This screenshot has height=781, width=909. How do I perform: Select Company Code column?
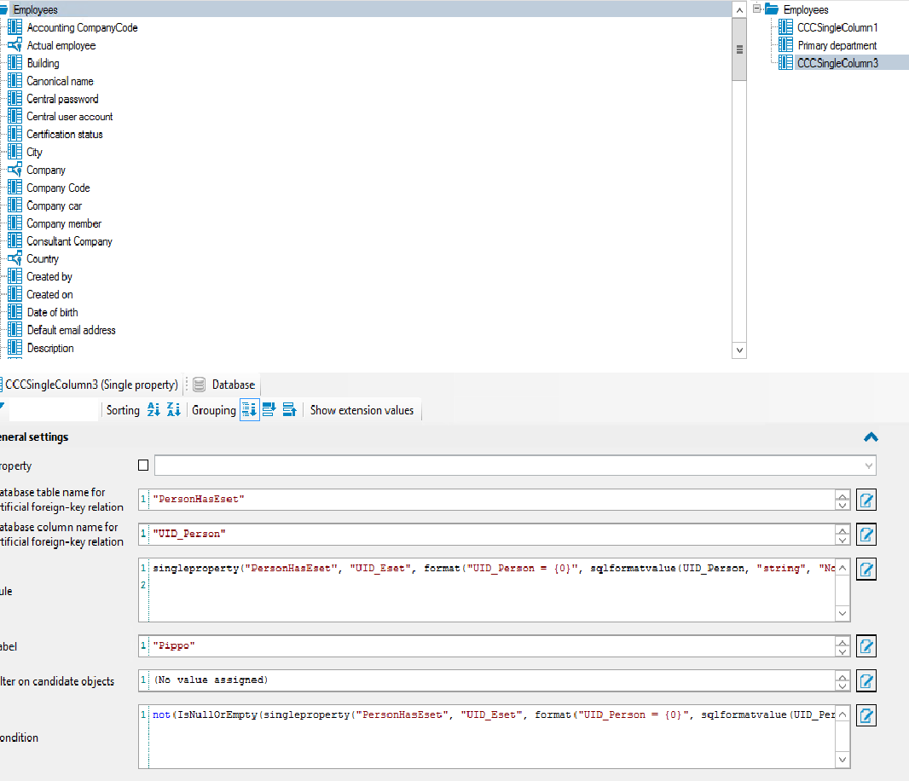(58, 188)
